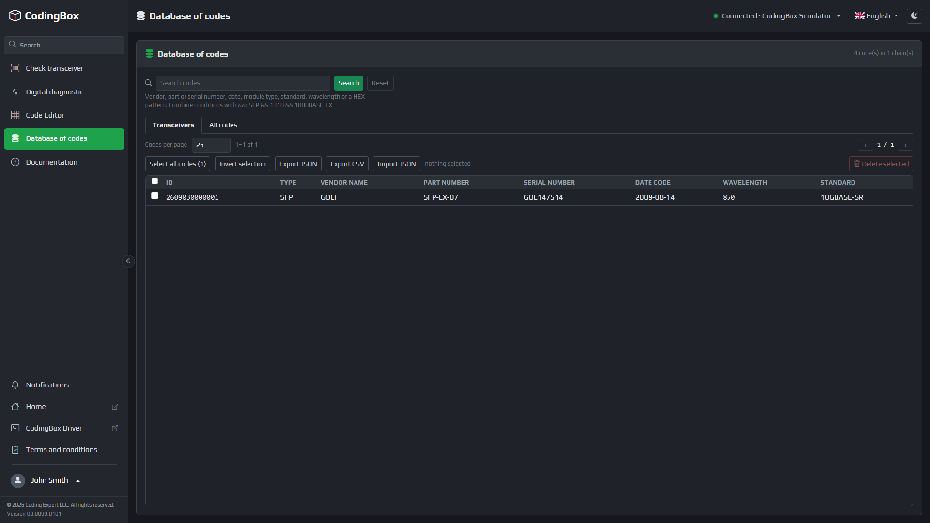This screenshot has height=523, width=930.
Task: Click standard cell 10GBASE-SR
Action: (842, 197)
